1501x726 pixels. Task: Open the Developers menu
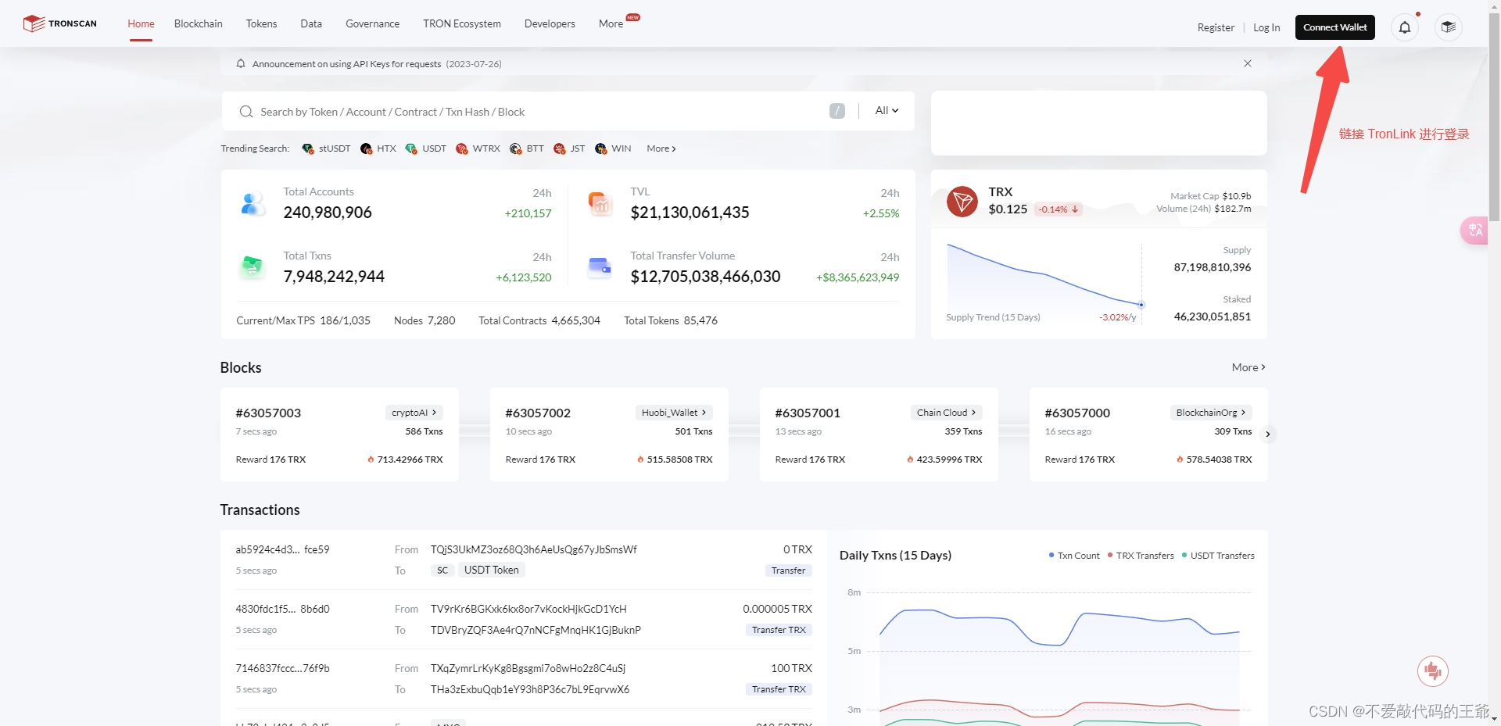[550, 23]
